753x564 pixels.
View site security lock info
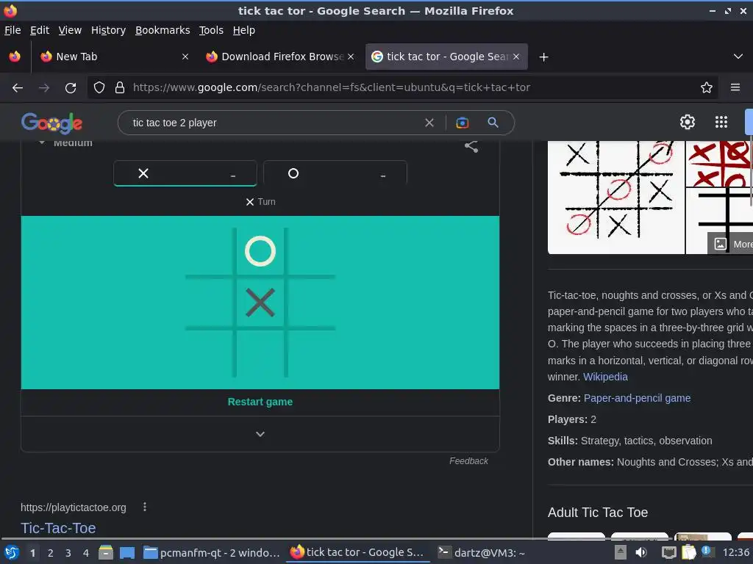tap(120, 87)
